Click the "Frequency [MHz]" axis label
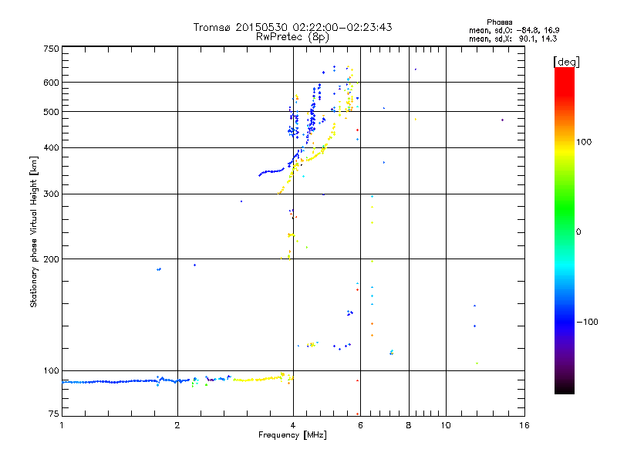This screenshot has width=617, height=463. click(292, 435)
